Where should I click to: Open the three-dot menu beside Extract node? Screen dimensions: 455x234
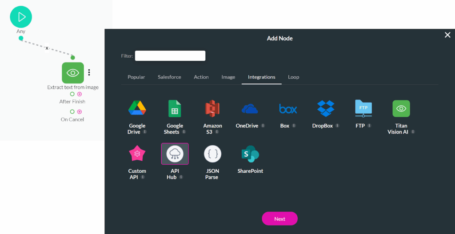pyautogui.click(x=89, y=72)
